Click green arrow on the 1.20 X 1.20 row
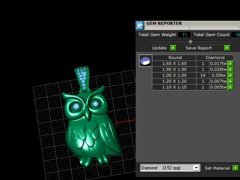The image size is (240, 180). (x=230, y=81)
